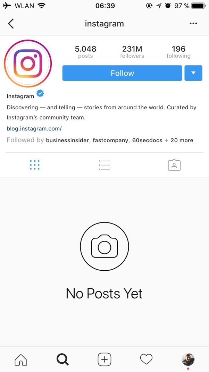
Task: Switch to grid view of posts
Action: 35,165
